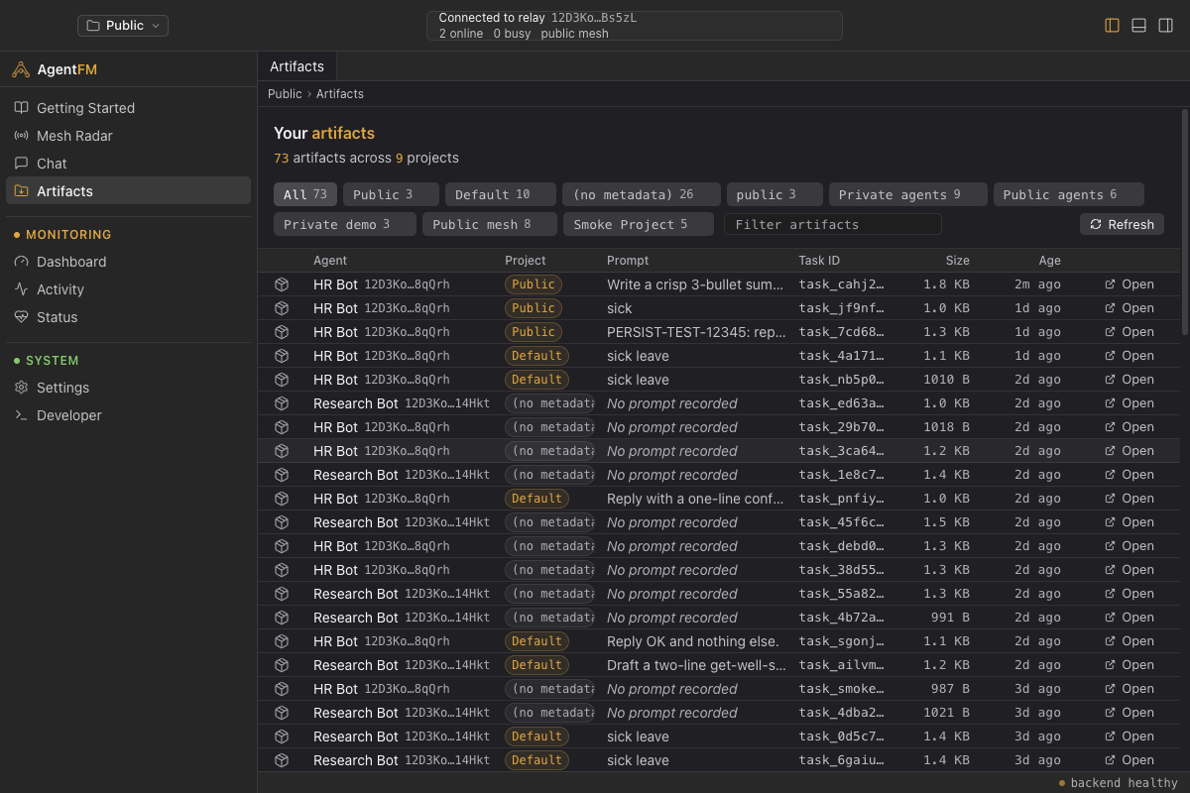The width and height of the screenshot is (1190, 793).
Task: Toggle the bottom panel layout icon
Action: 1139,26
